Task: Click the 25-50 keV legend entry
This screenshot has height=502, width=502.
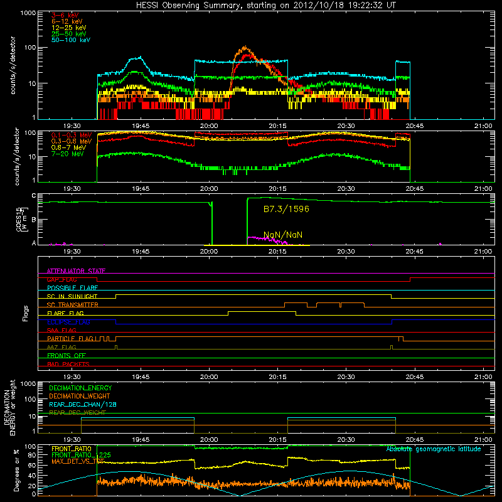Action: pyautogui.click(x=69, y=34)
